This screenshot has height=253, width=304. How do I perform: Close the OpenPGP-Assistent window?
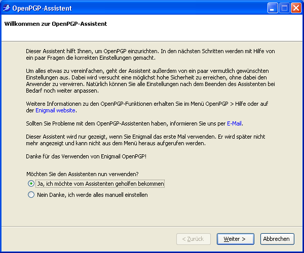coord(296,8)
